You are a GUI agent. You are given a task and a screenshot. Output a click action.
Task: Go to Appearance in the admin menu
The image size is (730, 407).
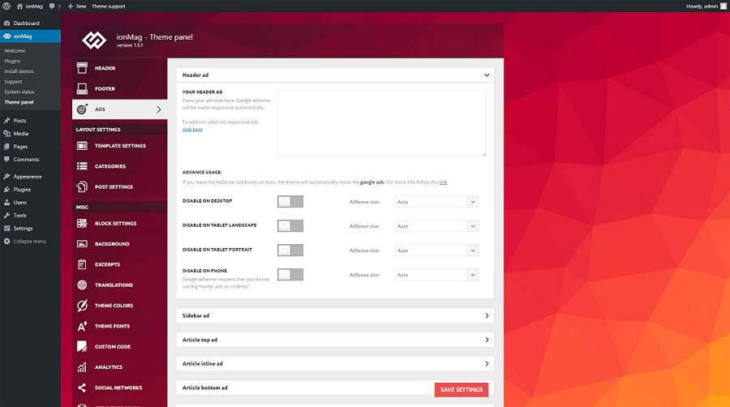[27, 176]
